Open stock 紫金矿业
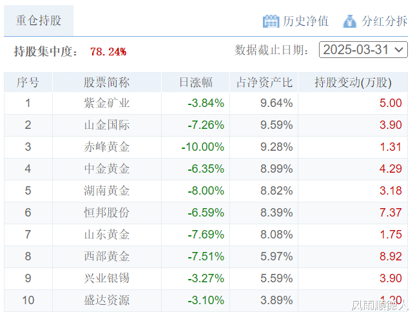 coord(107,103)
